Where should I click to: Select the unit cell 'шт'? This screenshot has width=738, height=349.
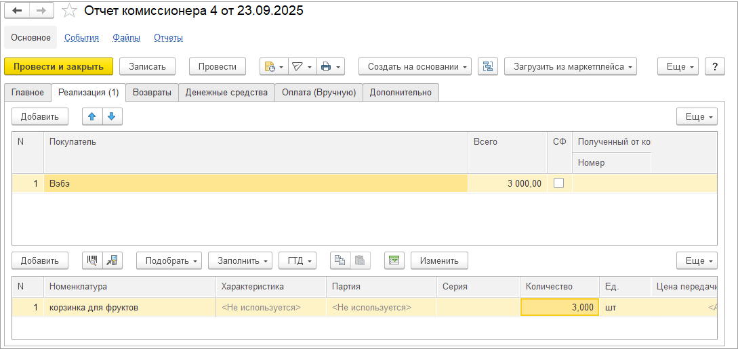(625, 308)
